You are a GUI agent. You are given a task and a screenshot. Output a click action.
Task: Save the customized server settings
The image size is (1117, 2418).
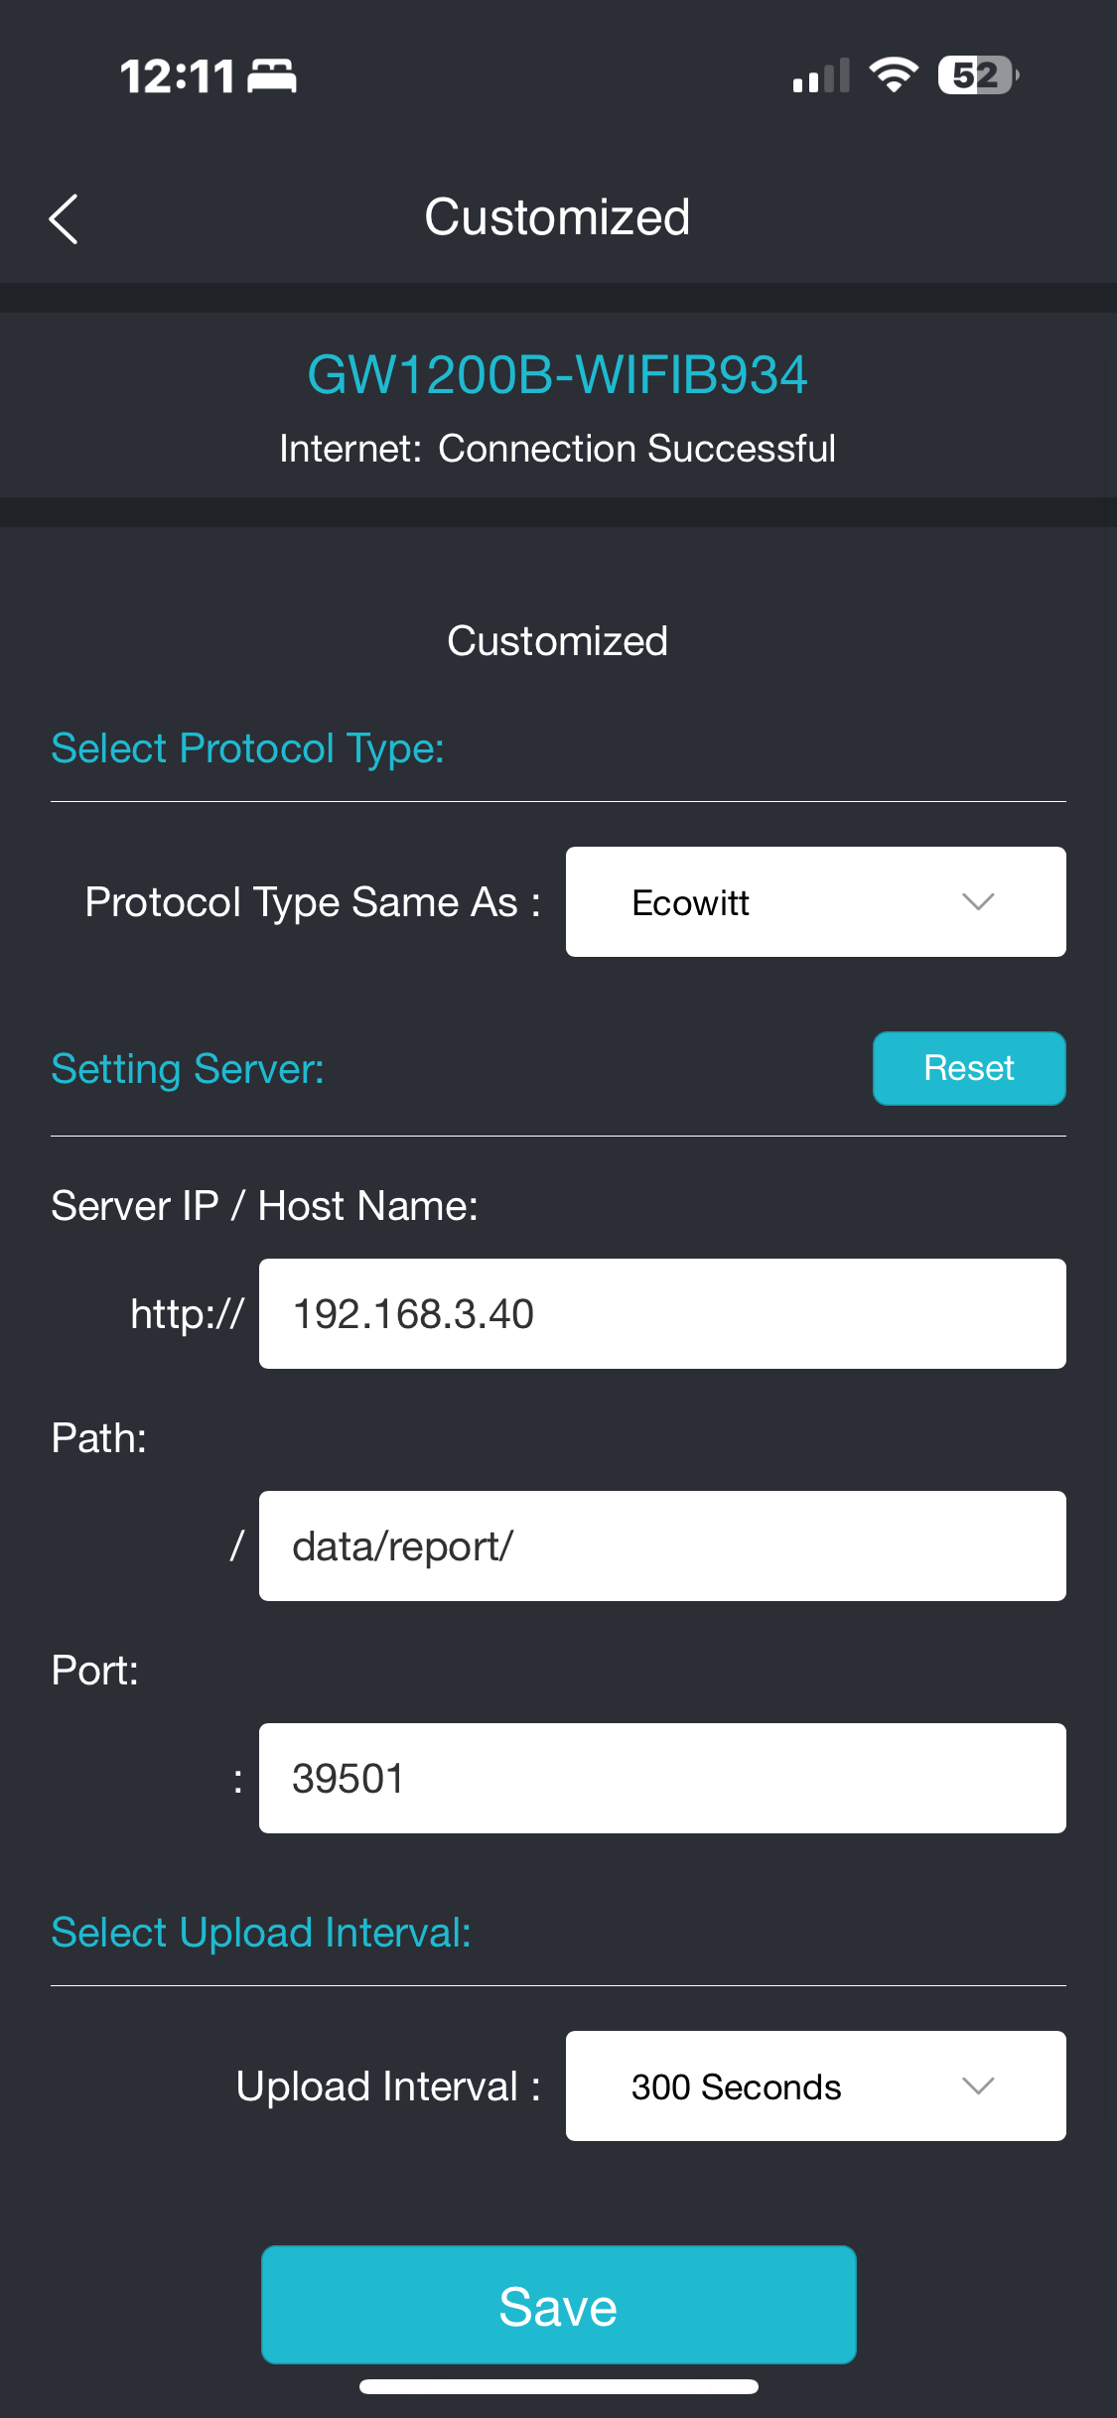click(x=558, y=2304)
